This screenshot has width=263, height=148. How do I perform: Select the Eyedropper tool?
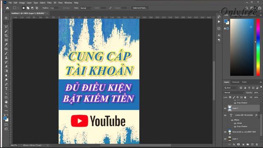(6, 44)
